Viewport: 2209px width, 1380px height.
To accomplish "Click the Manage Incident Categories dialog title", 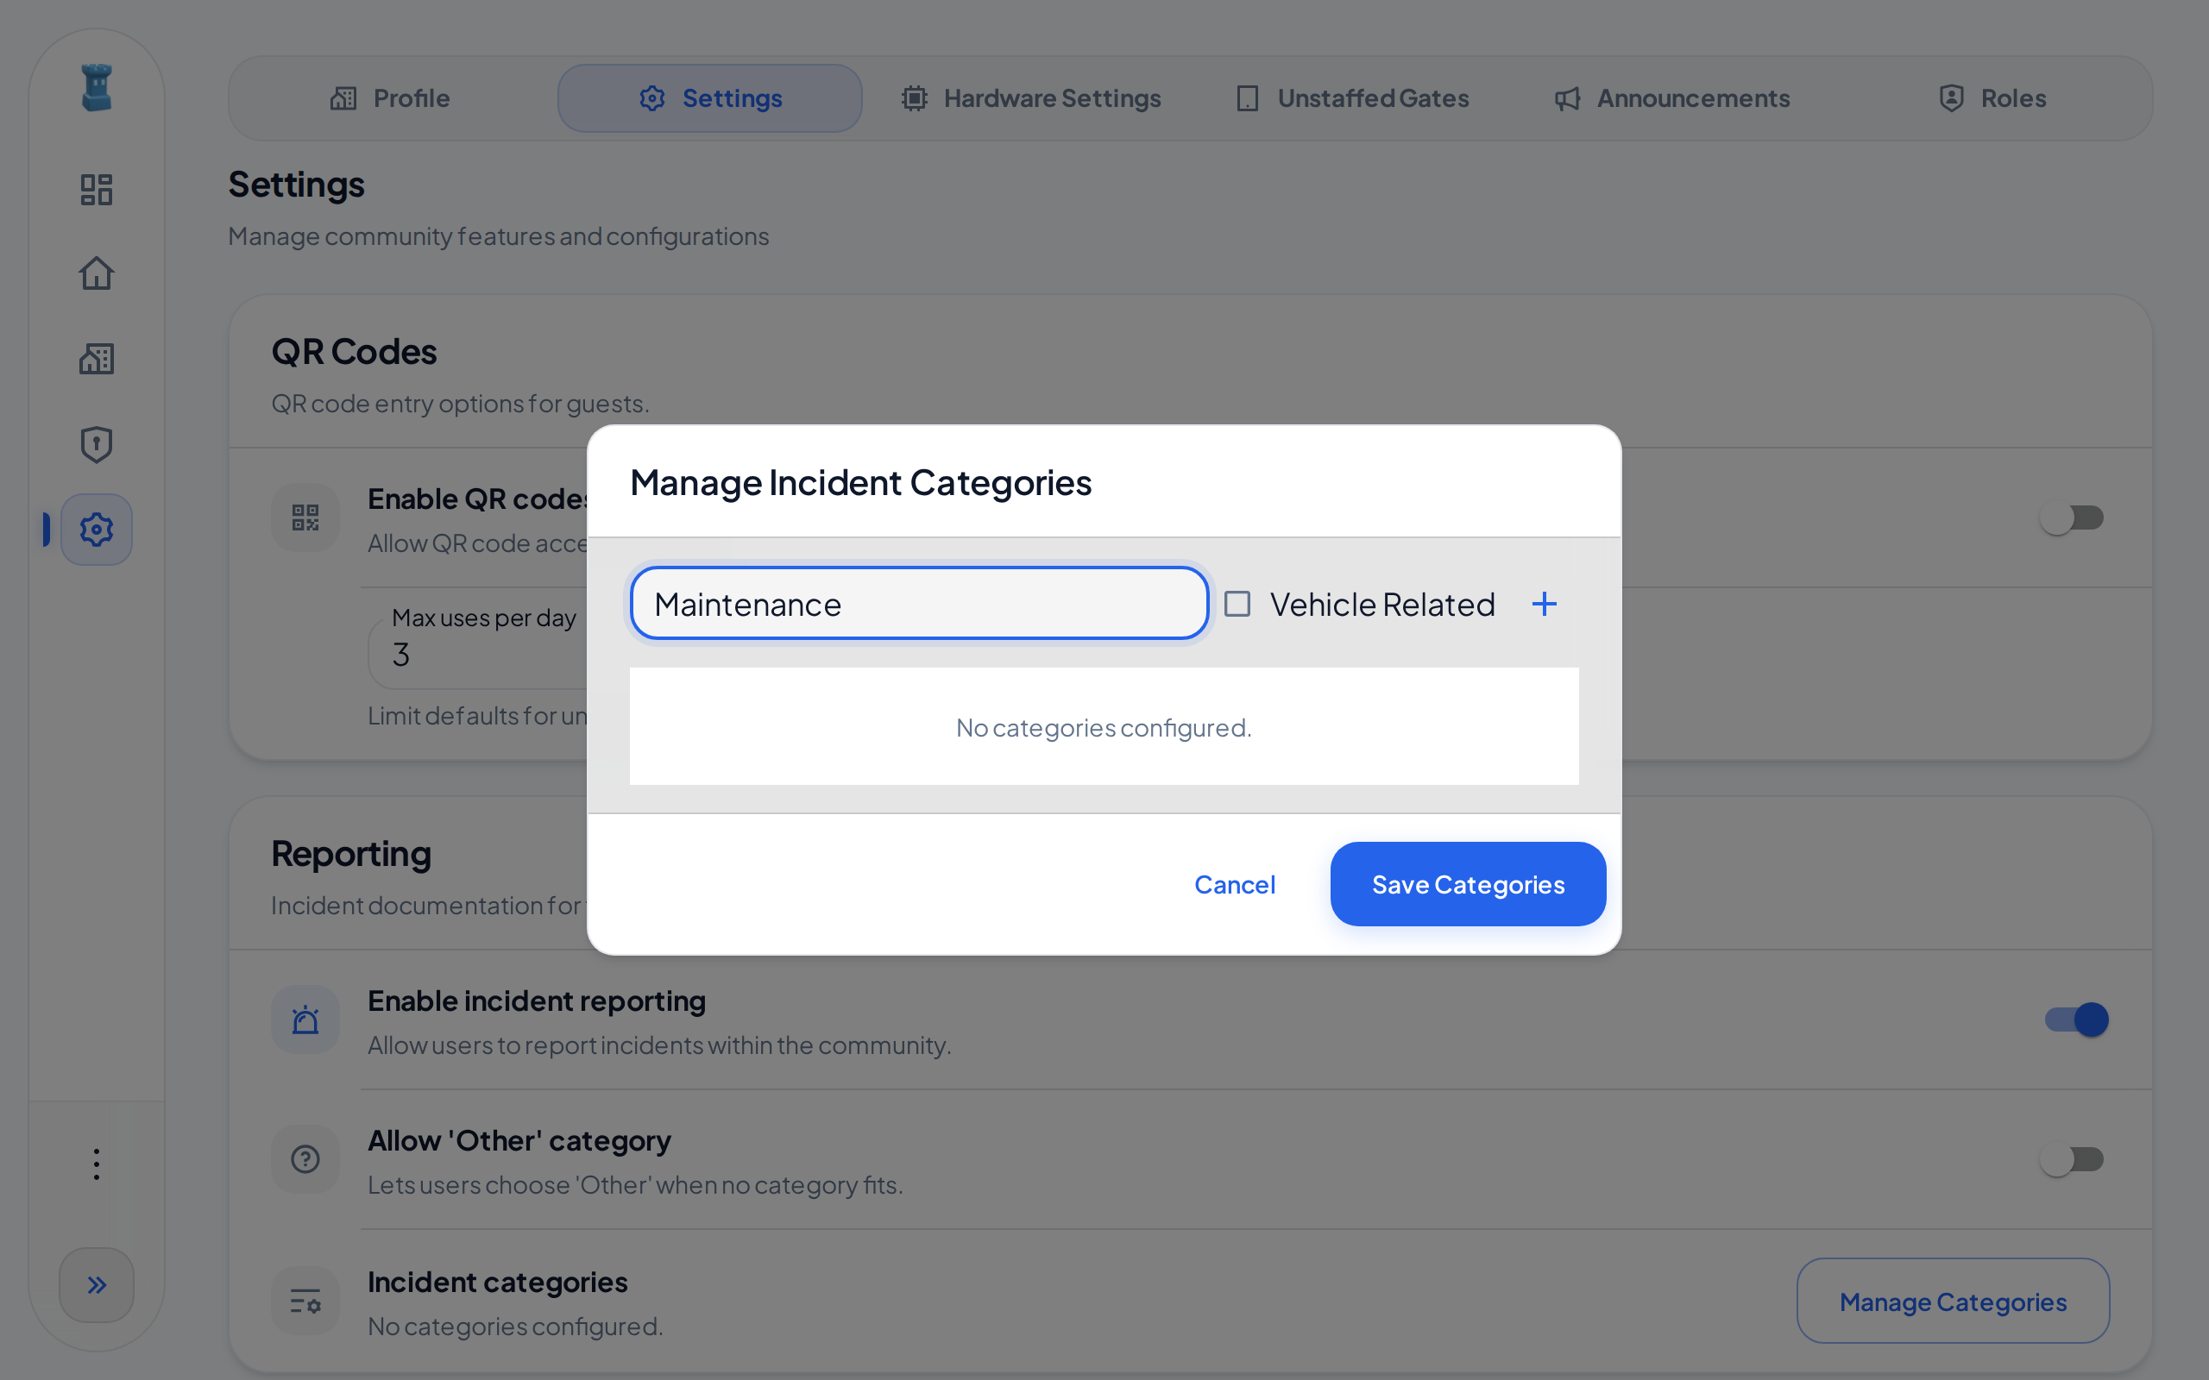I will pyautogui.click(x=859, y=482).
